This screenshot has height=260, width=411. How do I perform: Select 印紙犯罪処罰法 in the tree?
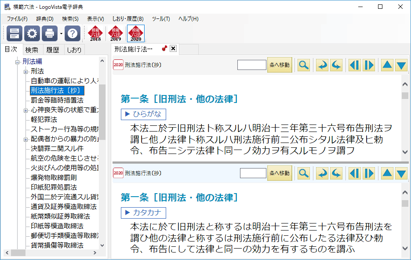tap(54, 187)
